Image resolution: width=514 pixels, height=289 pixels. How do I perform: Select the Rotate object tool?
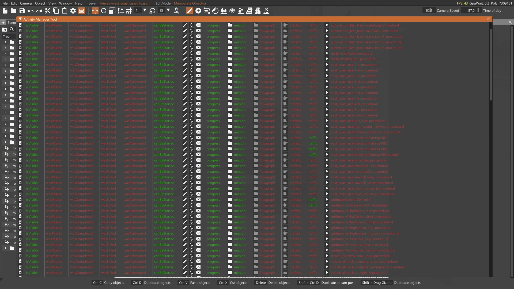pyautogui.click(x=104, y=11)
